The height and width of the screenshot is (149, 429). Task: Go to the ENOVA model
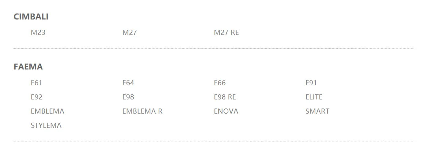click(x=226, y=111)
